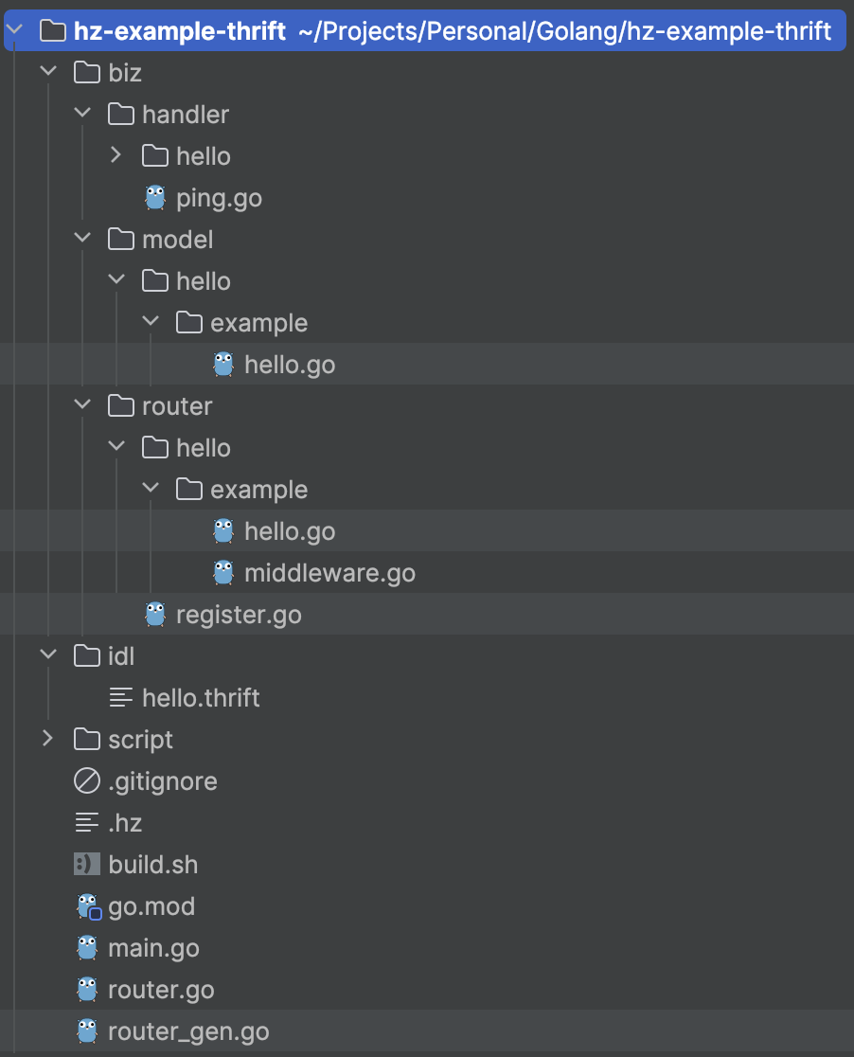
Task: Expand the script folder
Action: [48, 740]
